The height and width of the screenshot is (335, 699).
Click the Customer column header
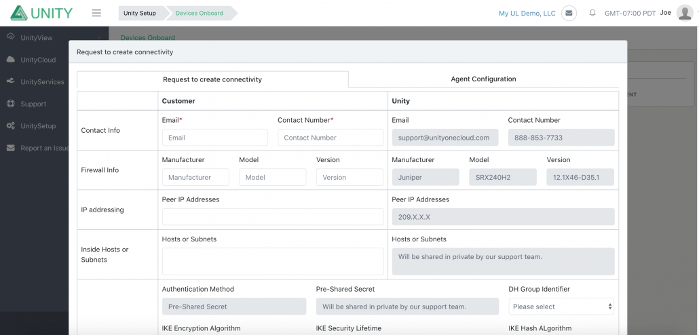pos(178,101)
